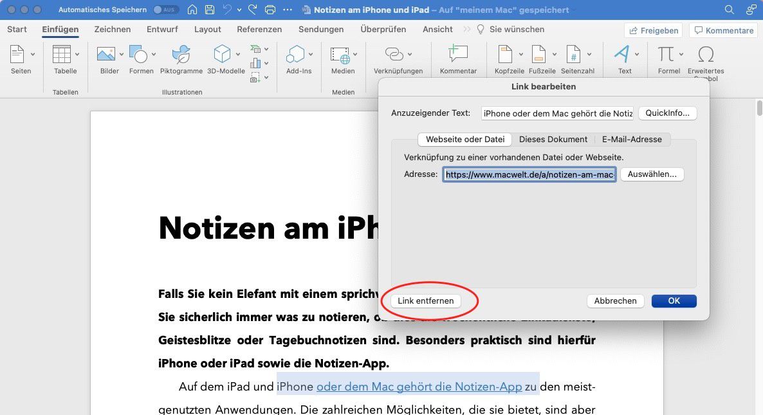Insert Bilder via the picture icon
Image resolution: width=763 pixels, height=415 pixels.
pyautogui.click(x=106, y=54)
